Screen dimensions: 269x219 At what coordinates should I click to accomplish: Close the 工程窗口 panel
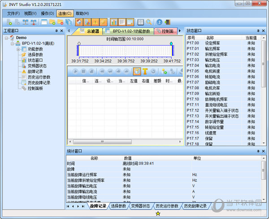point(62,31)
